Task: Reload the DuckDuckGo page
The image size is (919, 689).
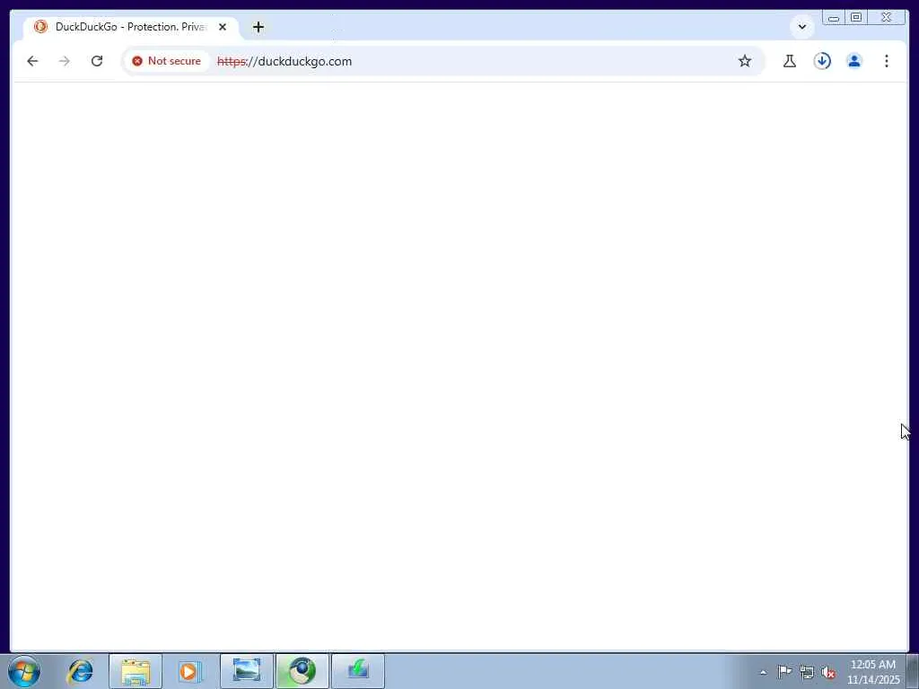Action: click(x=97, y=61)
